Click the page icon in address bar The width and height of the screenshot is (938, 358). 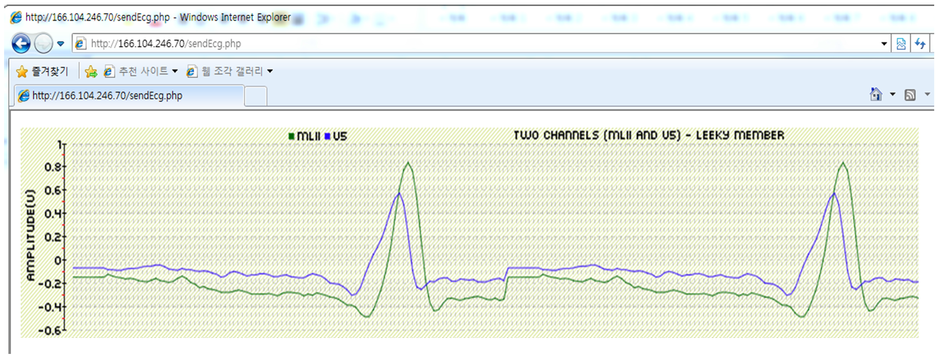tap(80, 44)
